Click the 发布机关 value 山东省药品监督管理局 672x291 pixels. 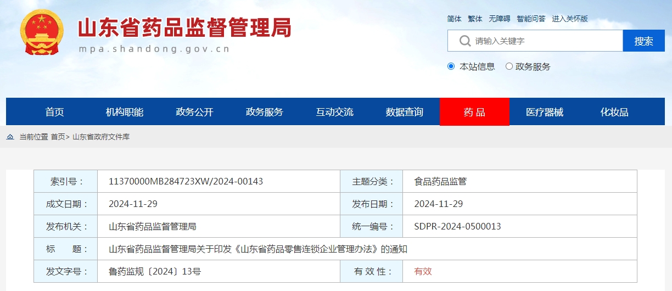click(x=153, y=226)
